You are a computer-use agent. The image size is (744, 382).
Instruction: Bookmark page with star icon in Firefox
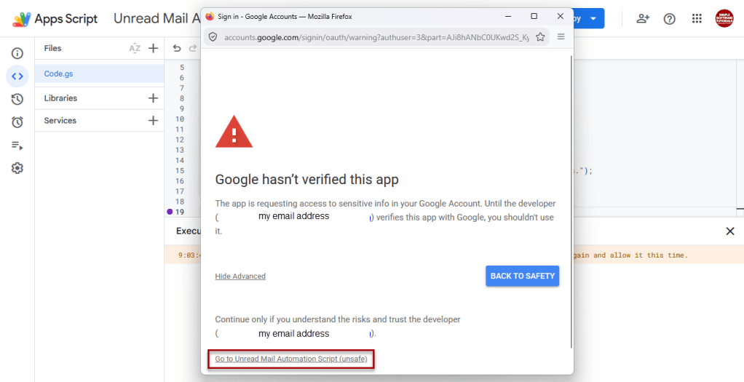[x=540, y=37]
